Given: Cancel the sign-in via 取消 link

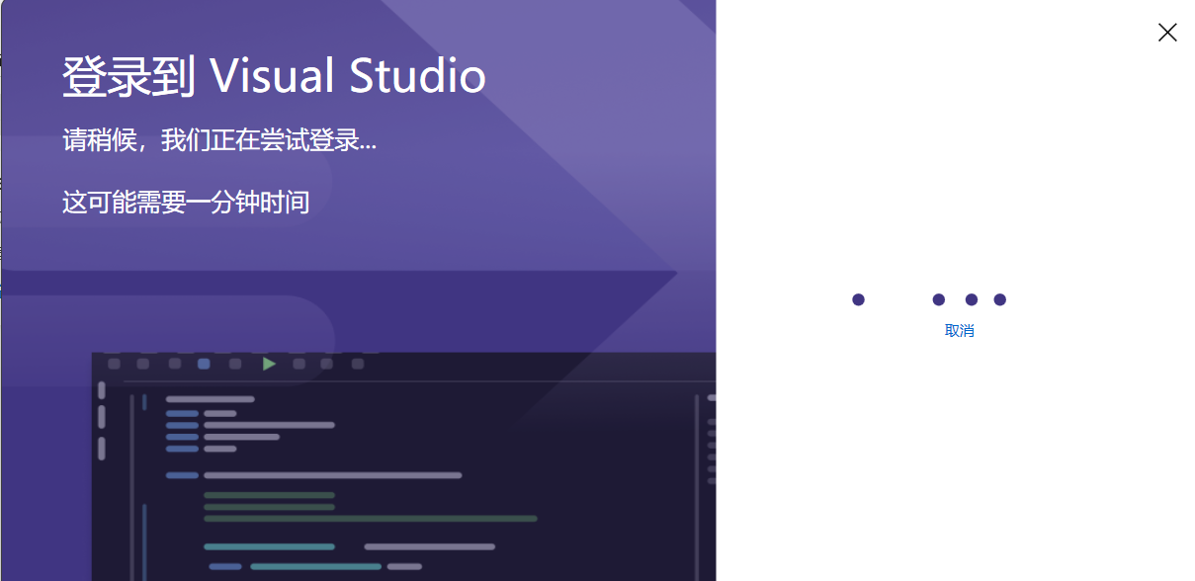Looking at the screenshot, I should 959,331.
